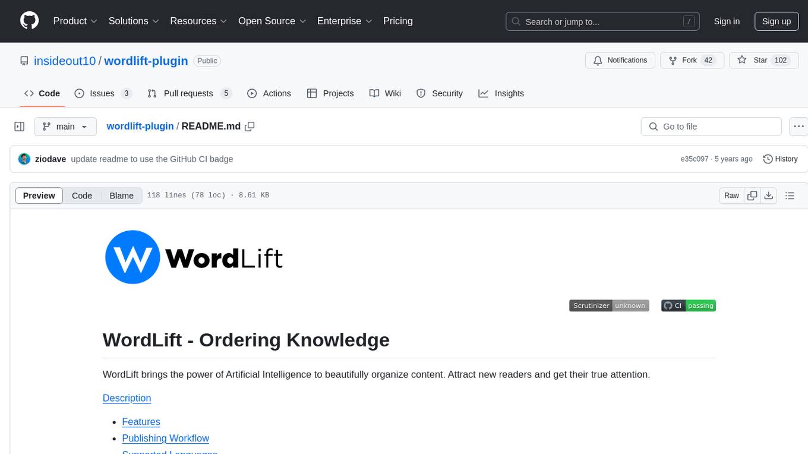Open the Wiki tab

coord(385,93)
